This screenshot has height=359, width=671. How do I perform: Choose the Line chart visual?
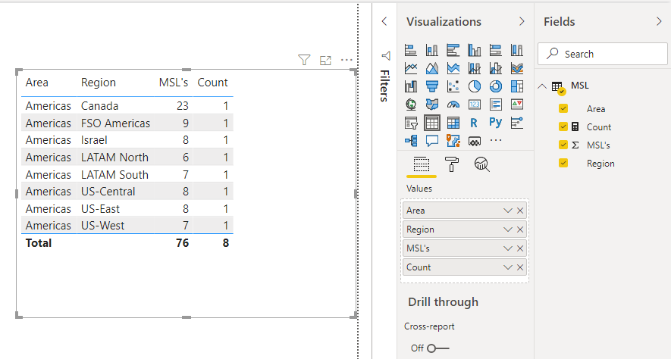tap(411, 68)
